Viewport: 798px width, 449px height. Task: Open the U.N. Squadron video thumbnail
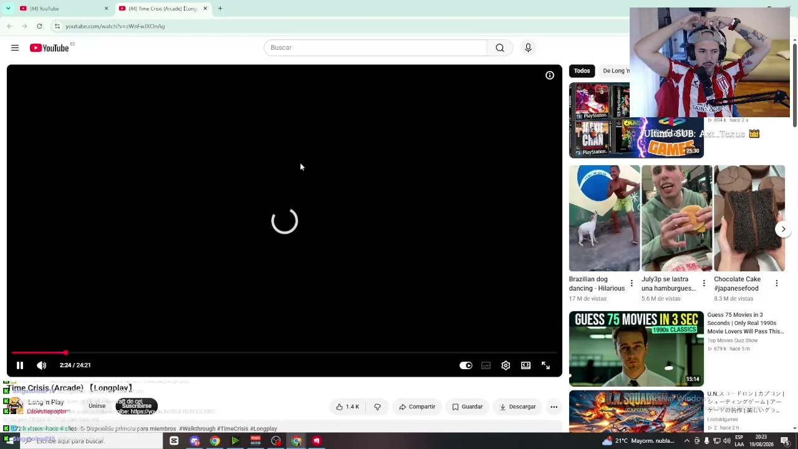tap(637, 411)
